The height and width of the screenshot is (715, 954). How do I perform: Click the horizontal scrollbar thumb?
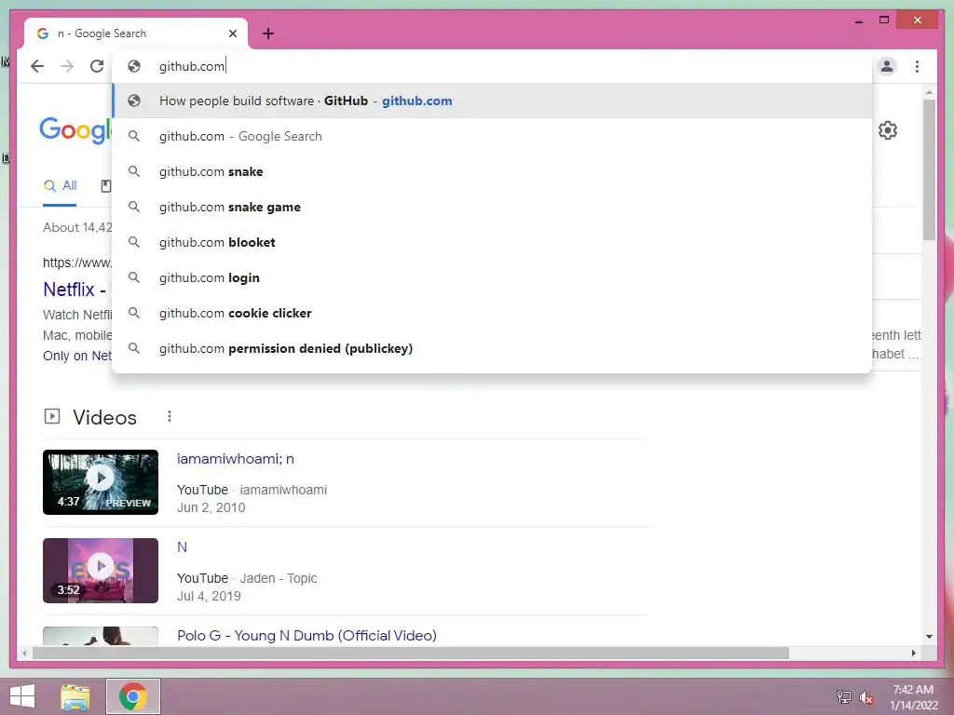click(411, 653)
